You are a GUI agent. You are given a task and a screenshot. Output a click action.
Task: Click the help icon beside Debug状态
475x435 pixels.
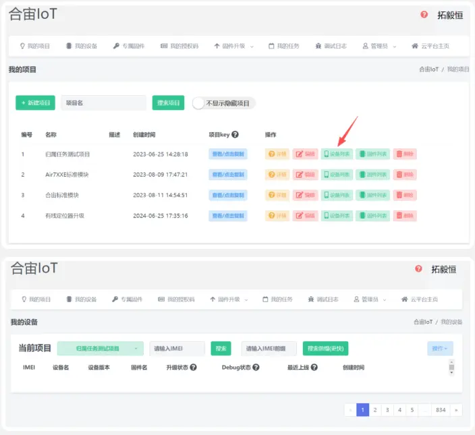point(256,367)
